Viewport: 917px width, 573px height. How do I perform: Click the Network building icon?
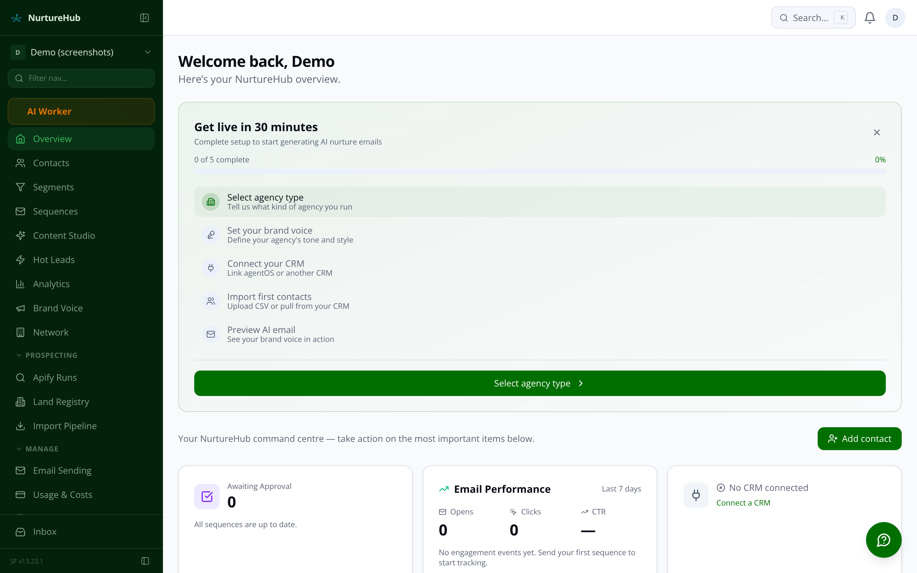pos(20,332)
